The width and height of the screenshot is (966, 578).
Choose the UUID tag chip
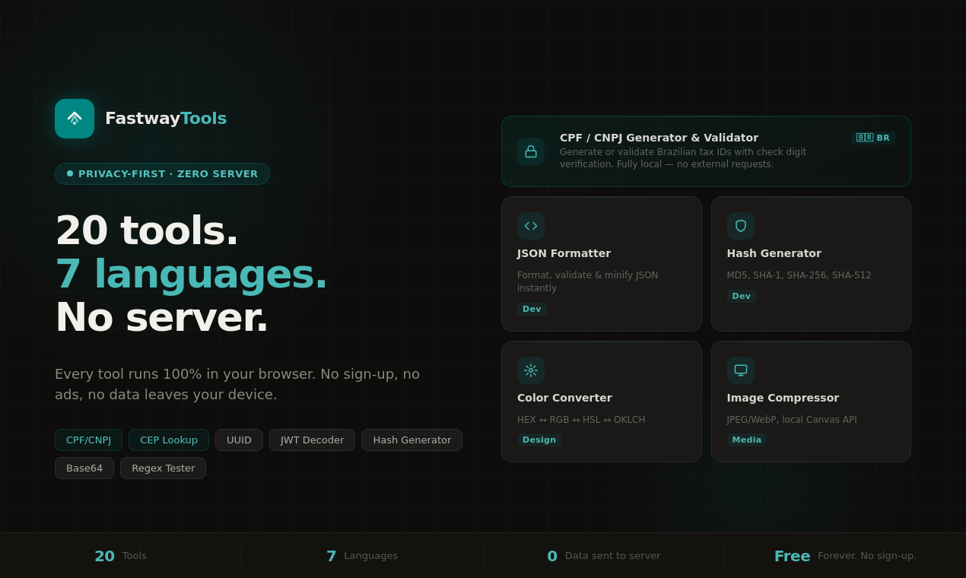click(x=239, y=440)
